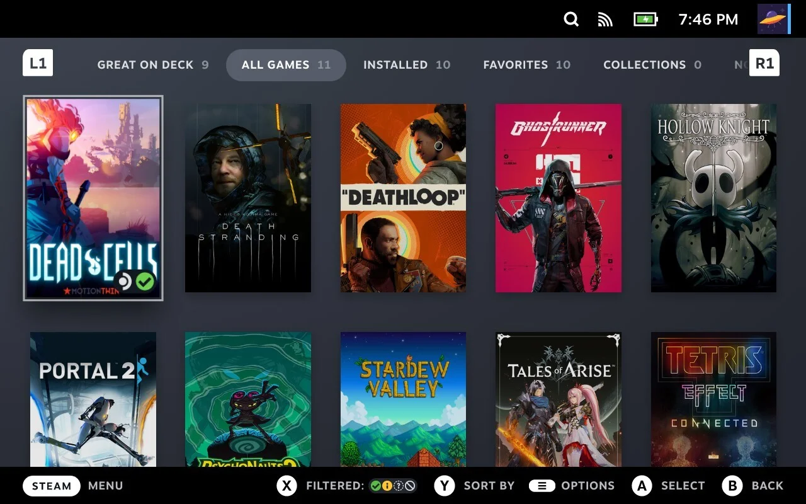The width and height of the screenshot is (806, 504).
Task: Click the battery charge level indicator
Action: [644, 20]
